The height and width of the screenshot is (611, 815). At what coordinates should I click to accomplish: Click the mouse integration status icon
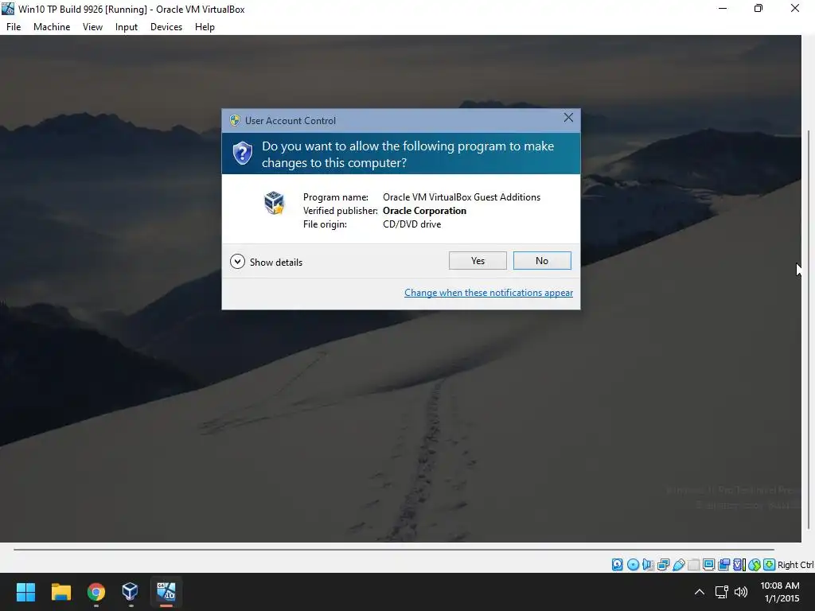click(x=755, y=565)
